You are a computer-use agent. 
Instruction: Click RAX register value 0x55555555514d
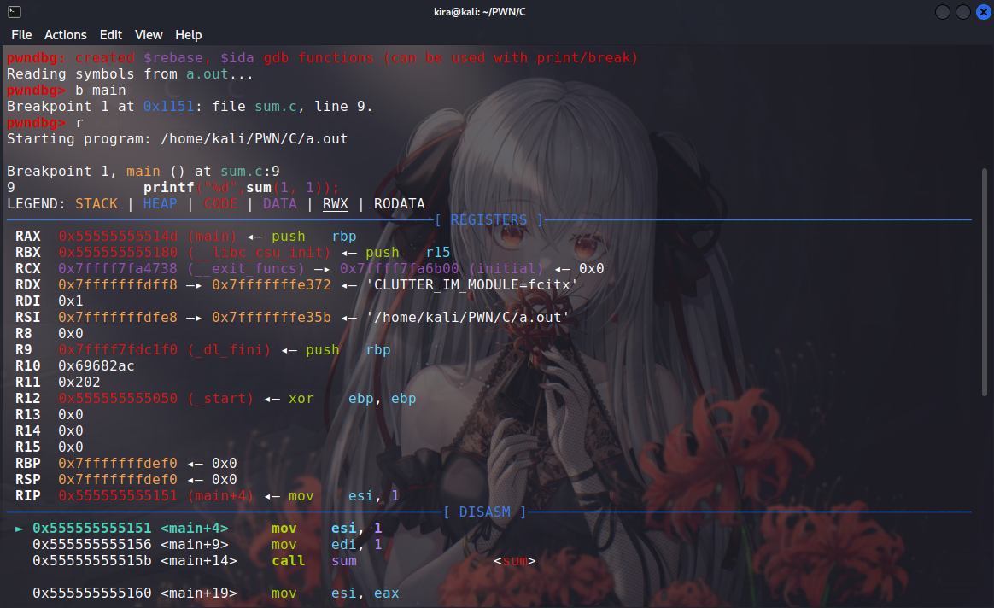tap(118, 236)
